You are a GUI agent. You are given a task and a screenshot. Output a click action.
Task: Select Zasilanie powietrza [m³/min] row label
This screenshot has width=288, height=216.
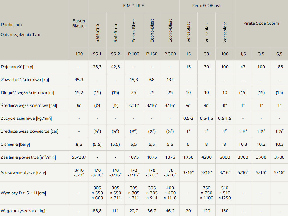28,157
